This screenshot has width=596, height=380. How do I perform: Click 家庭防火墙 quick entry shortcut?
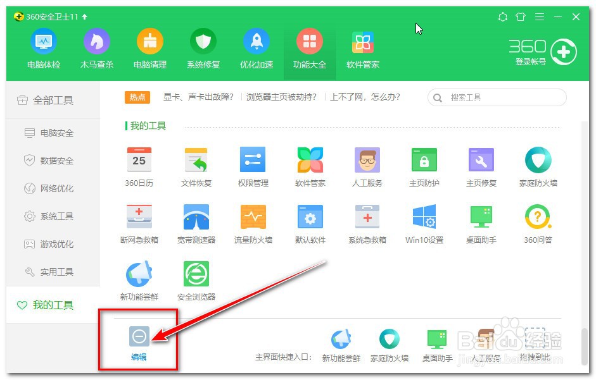pyautogui.click(x=390, y=345)
